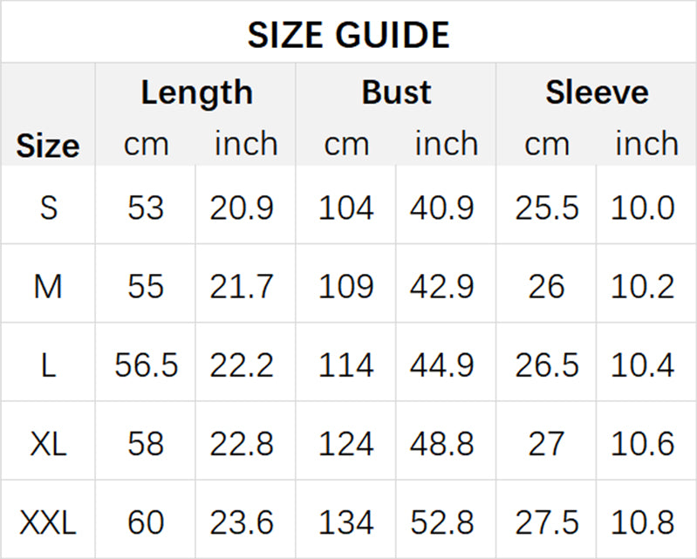The width and height of the screenshot is (697, 559).
Task: Select the M size row label
Action: tap(48, 286)
